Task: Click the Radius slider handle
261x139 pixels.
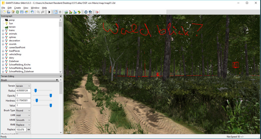Action: (x=35, y=90)
